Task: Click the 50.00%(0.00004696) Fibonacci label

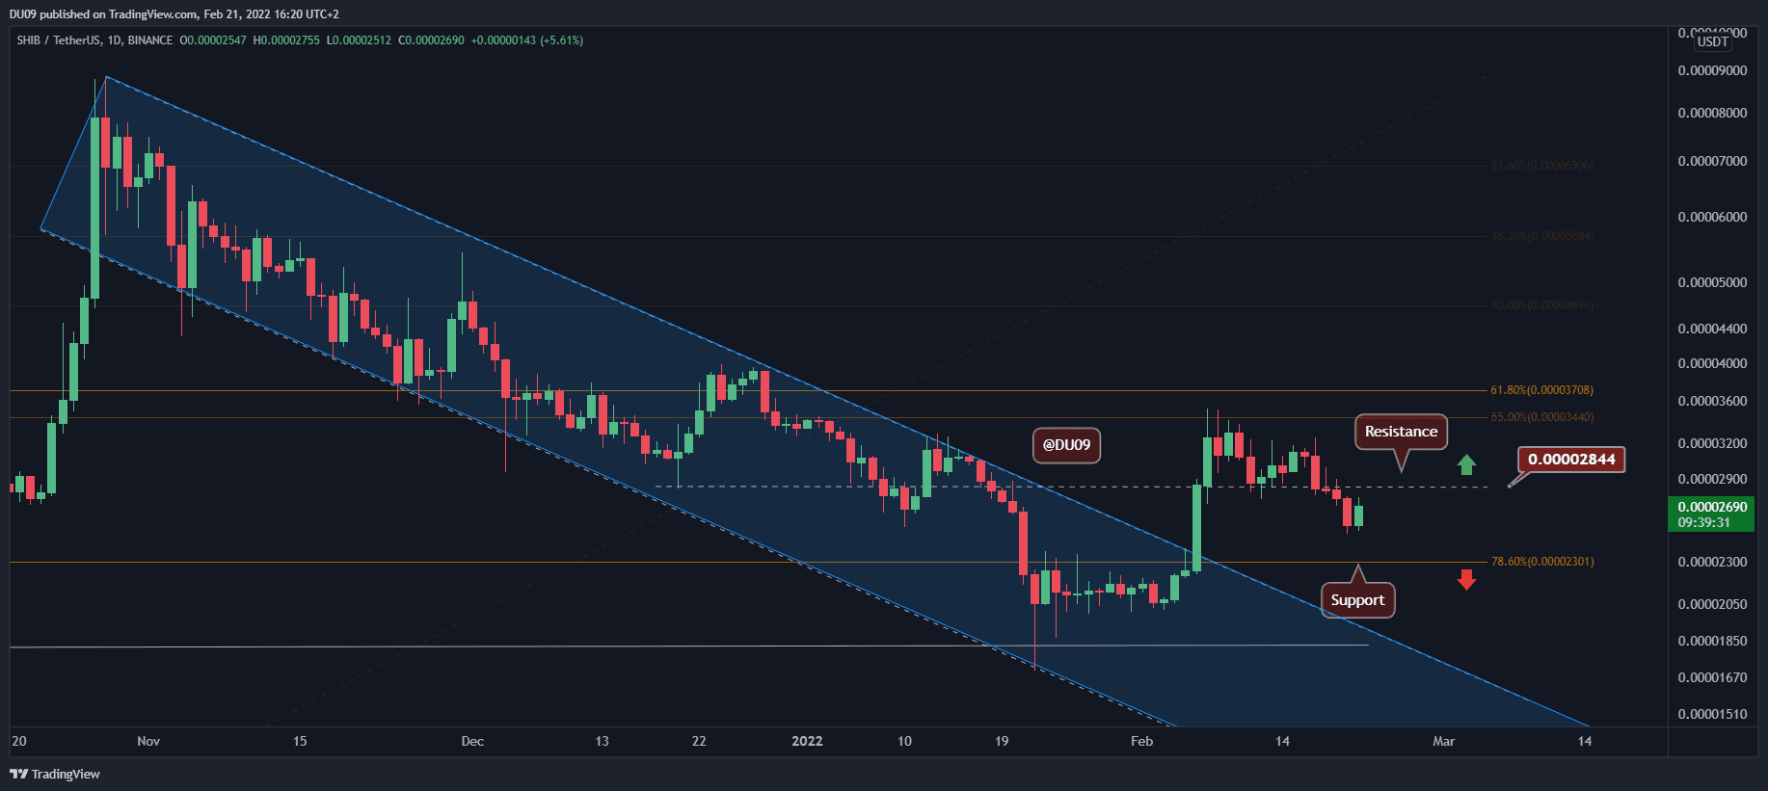Action: click(1541, 305)
